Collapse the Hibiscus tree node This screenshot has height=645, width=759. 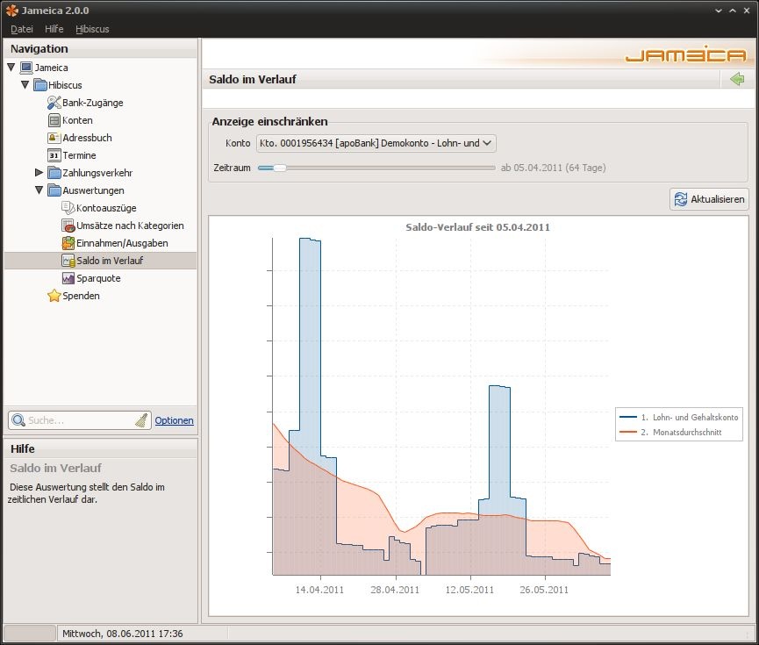[x=25, y=85]
